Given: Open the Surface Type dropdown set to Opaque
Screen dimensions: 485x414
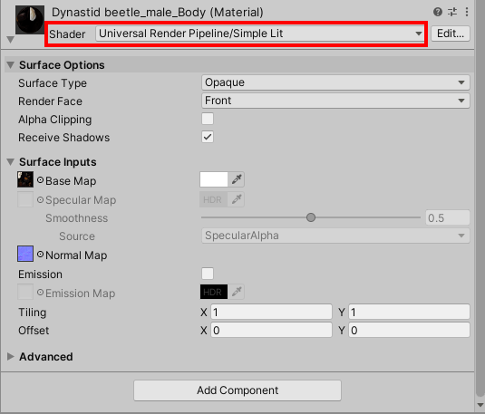Looking at the screenshot, I should 335,82.
